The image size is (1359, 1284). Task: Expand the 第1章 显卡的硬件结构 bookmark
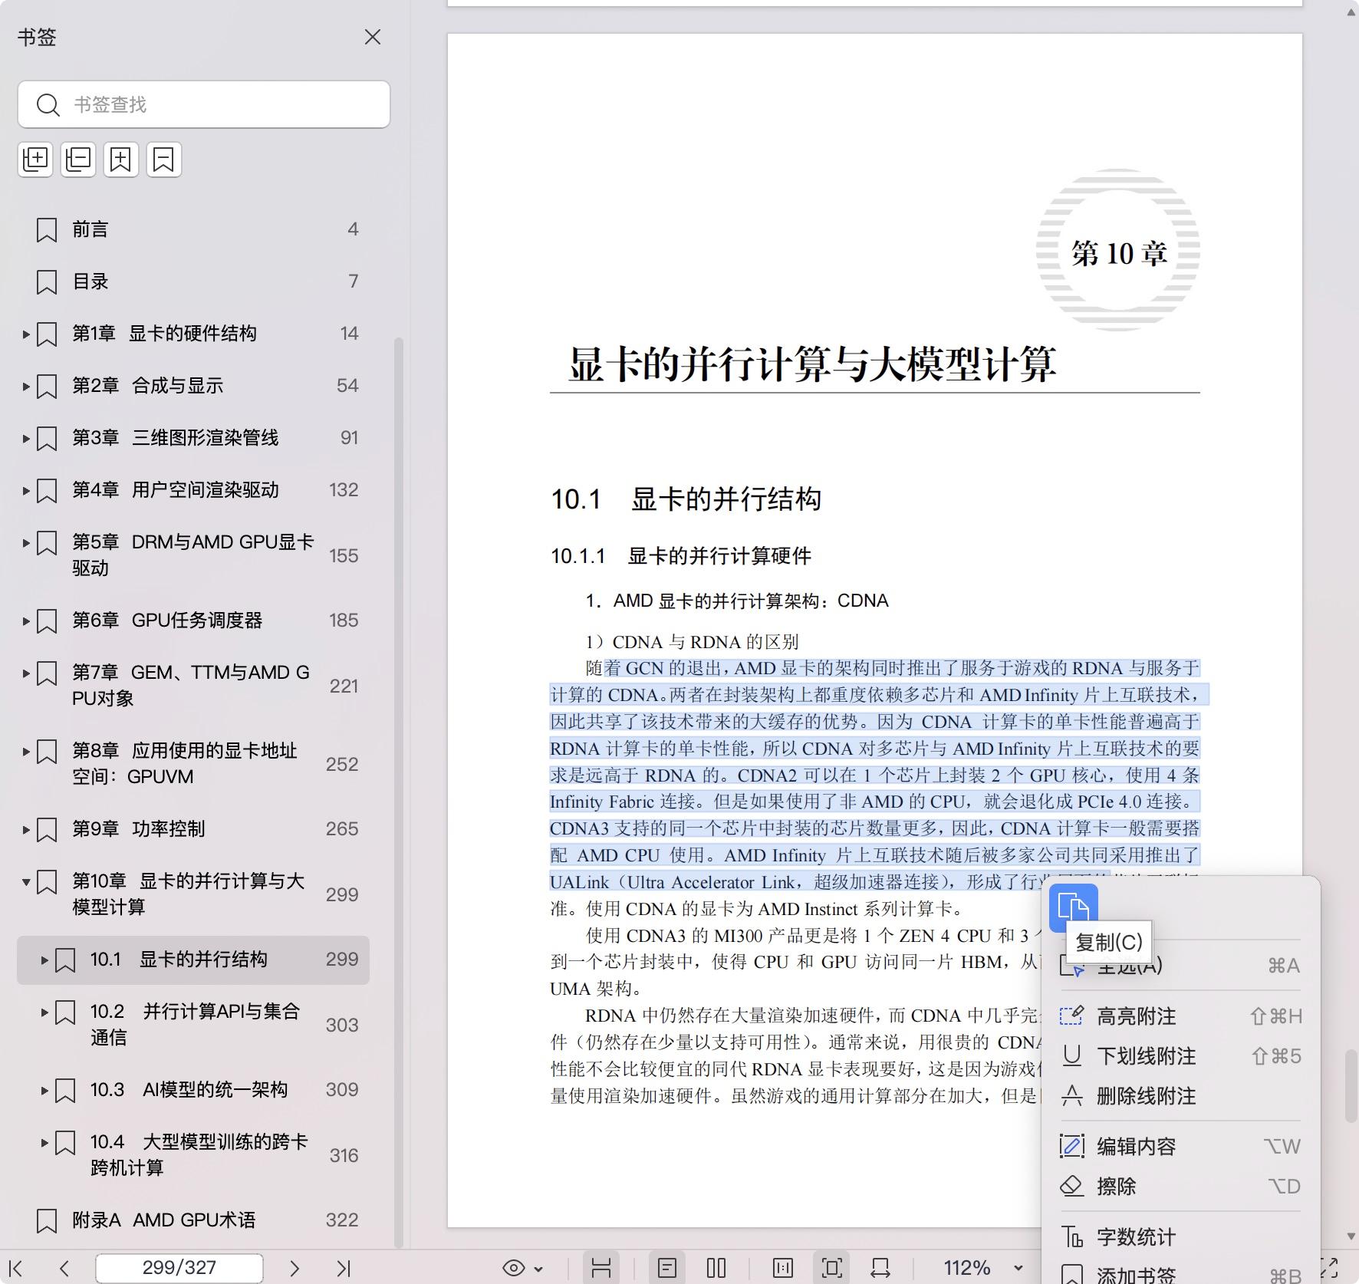point(25,334)
